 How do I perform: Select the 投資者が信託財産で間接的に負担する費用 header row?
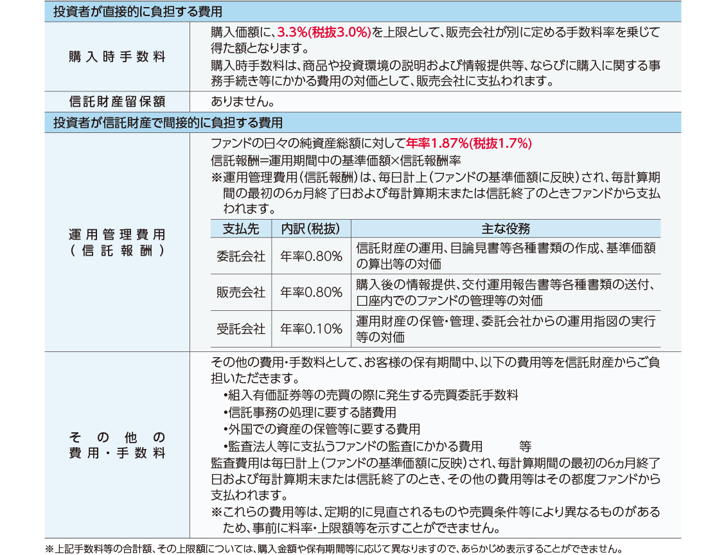point(363,122)
